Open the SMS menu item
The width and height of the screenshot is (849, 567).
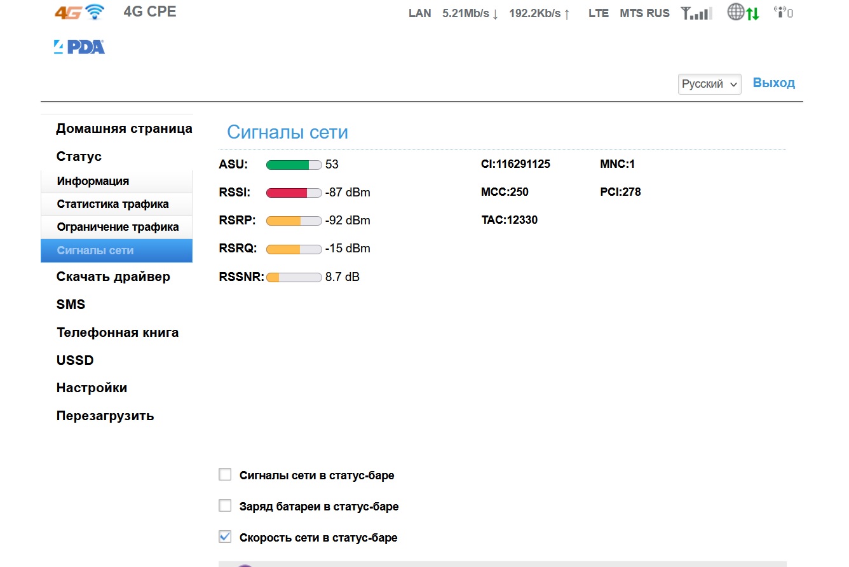pos(71,304)
